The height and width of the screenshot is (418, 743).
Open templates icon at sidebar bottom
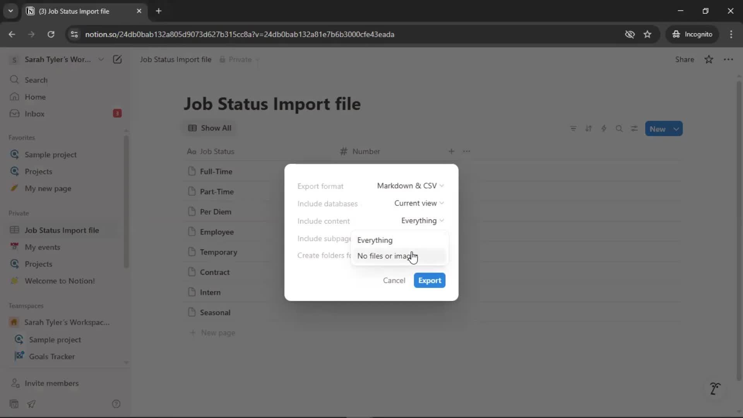(14, 404)
